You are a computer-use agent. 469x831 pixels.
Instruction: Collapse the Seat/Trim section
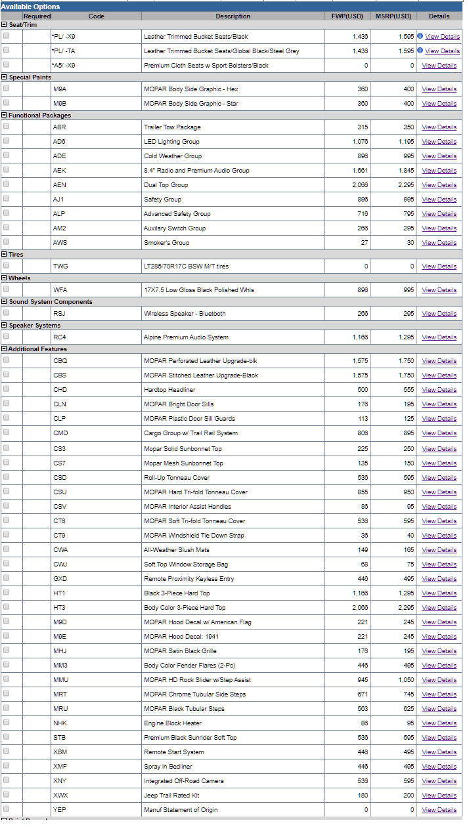pyautogui.click(x=4, y=24)
